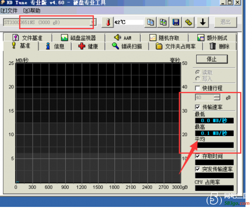
Task: Copy screenshot to clipboard icon
Action: (163, 22)
